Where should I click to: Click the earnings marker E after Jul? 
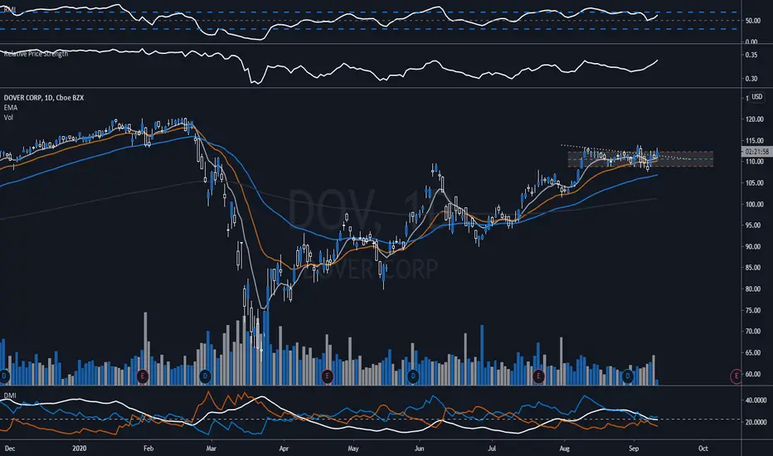[537, 376]
